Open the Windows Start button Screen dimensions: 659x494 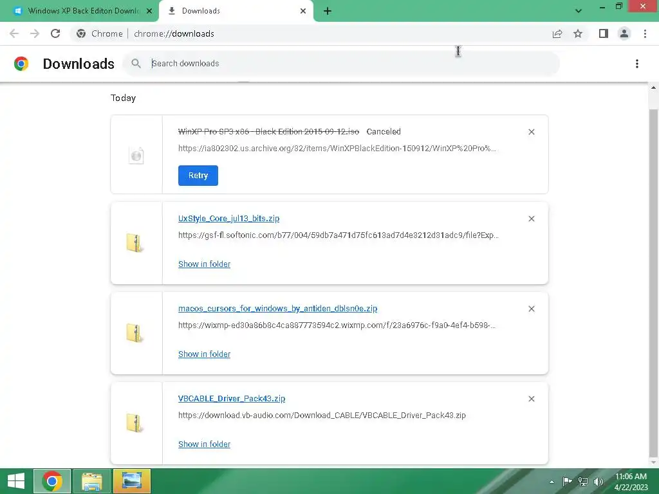(16, 481)
